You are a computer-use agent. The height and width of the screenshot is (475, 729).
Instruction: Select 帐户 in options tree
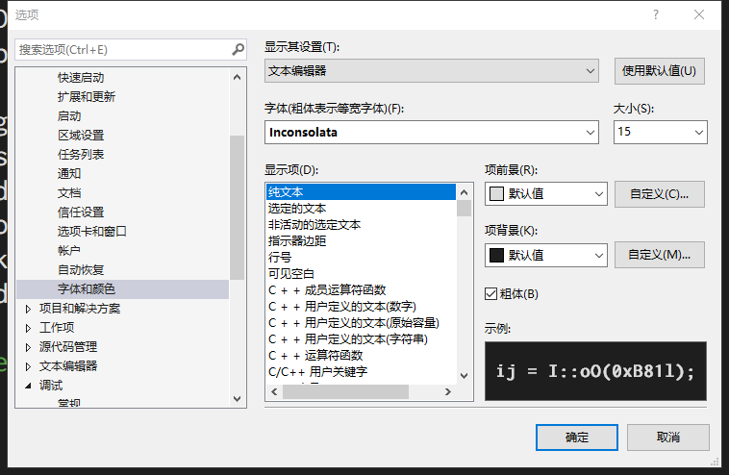click(x=69, y=251)
